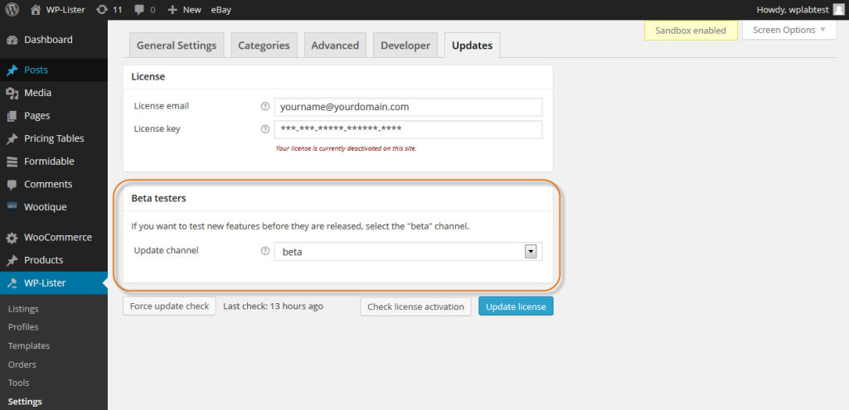Click the Comments speech bubble sidebar icon
Viewport: 849px width, 410px height.
click(12, 185)
